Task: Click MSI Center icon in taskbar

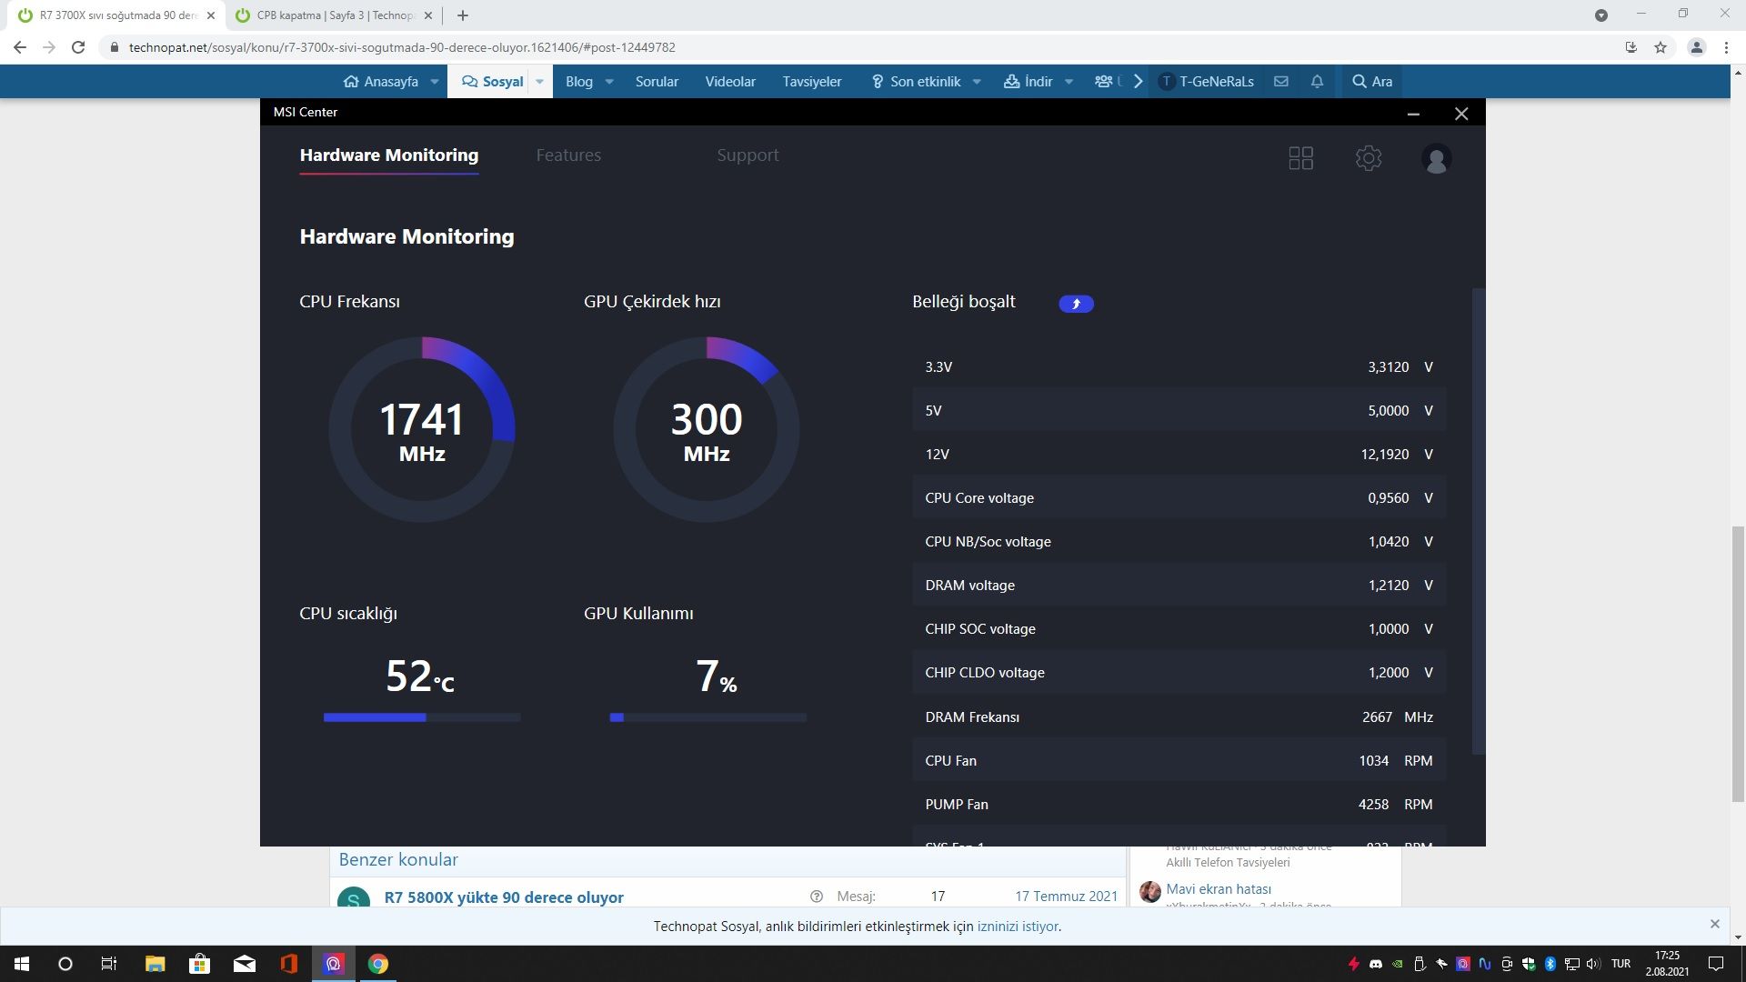Action: [333, 964]
